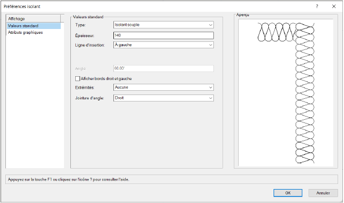This screenshot has width=344, height=203.
Task: Select Attributs graphiques in the list
Action: pos(25,32)
